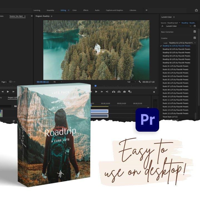Reset the Lumetri Color effect
Screen dimensions: 200x200
195,26
